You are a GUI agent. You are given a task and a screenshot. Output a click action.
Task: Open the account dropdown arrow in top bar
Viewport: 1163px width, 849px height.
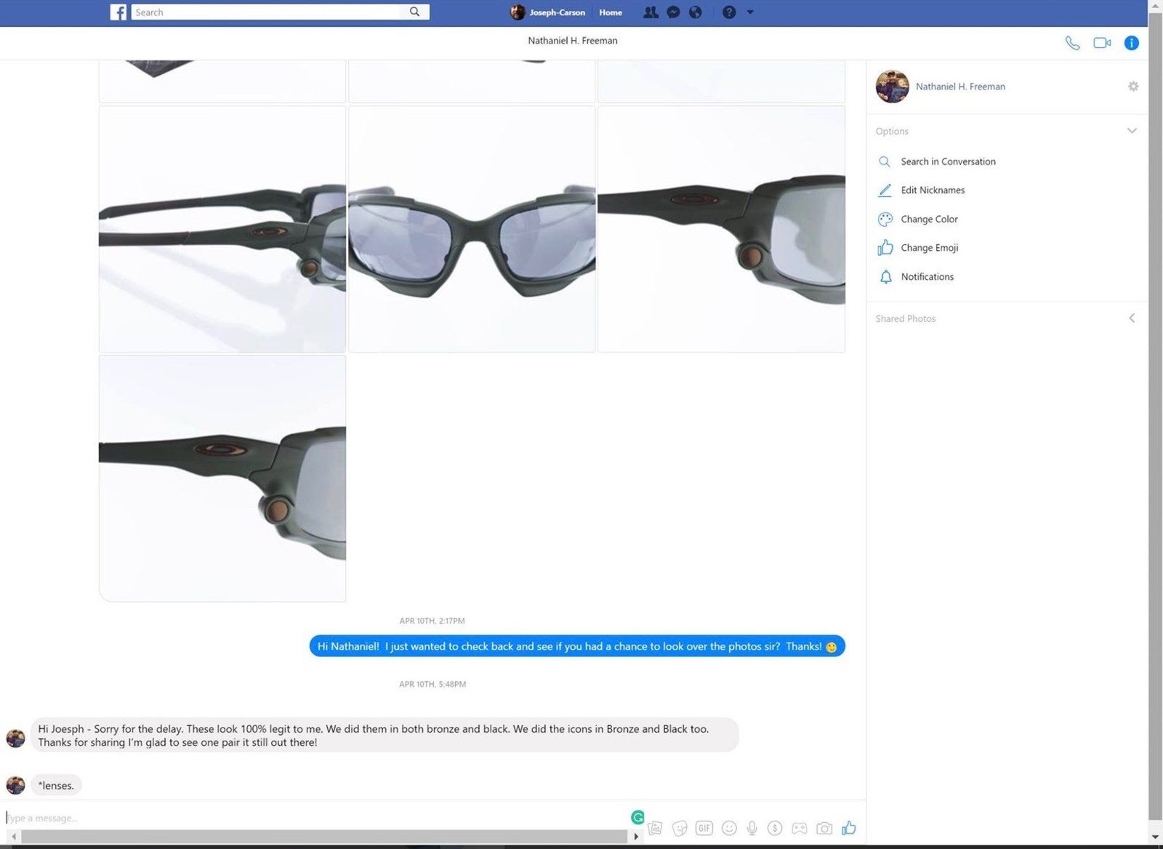point(750,12)
